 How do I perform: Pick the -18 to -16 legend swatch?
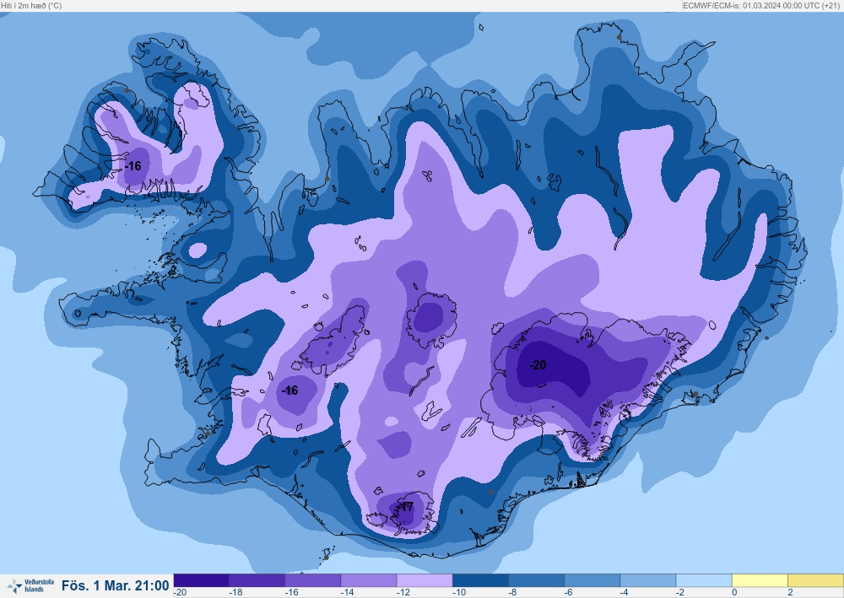point(257,580)
